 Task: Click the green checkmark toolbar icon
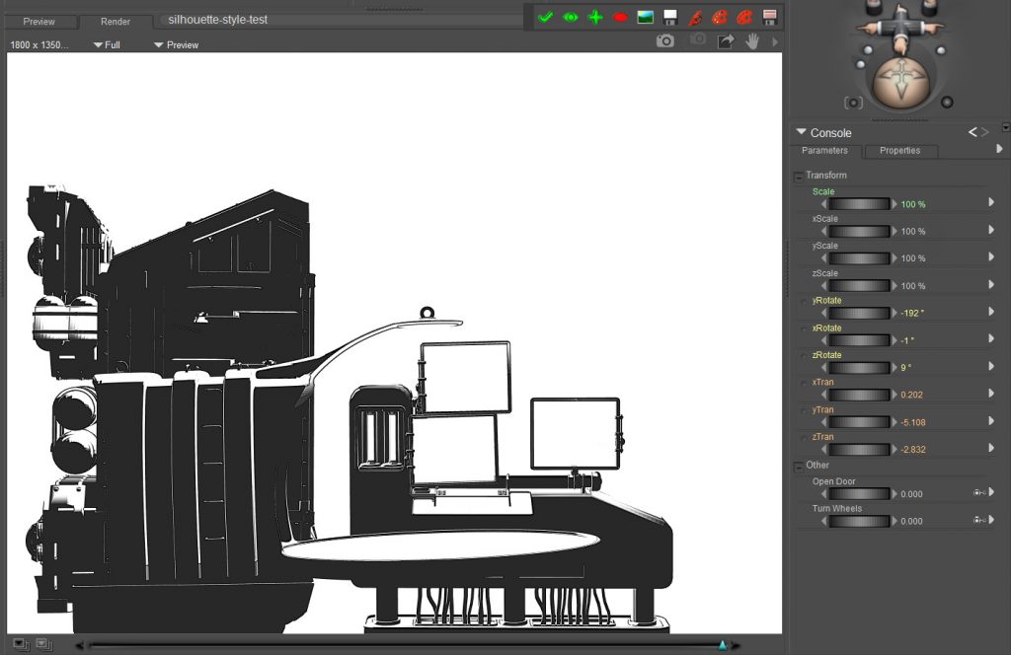(x=545, y=17)
